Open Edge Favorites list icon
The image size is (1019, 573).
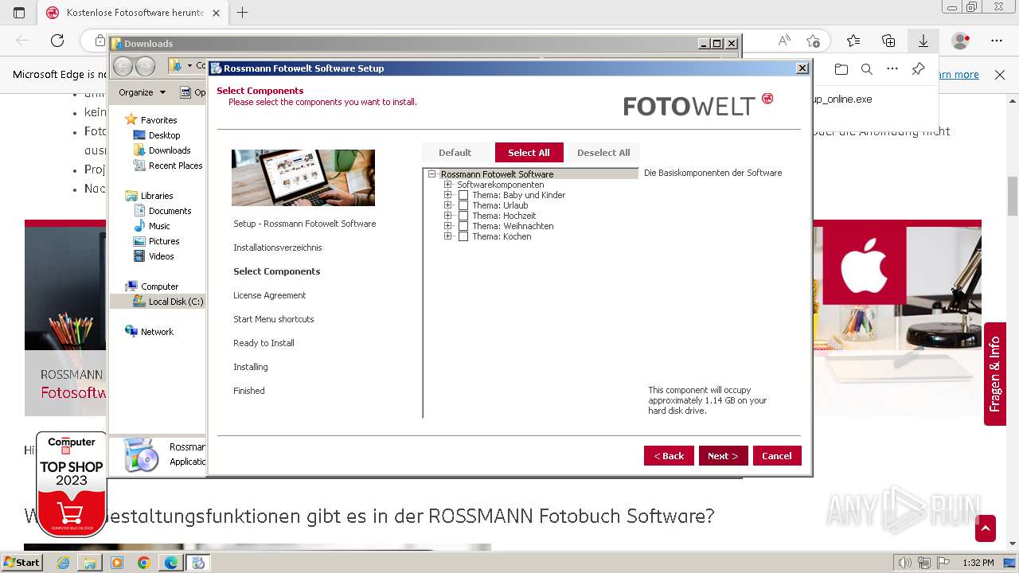point(853,41)
